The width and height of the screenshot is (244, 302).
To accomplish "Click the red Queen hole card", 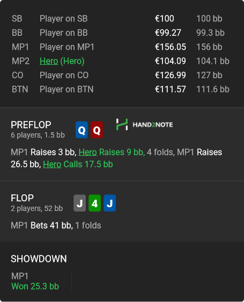I will pyautogui.click(x=97, y=130).
